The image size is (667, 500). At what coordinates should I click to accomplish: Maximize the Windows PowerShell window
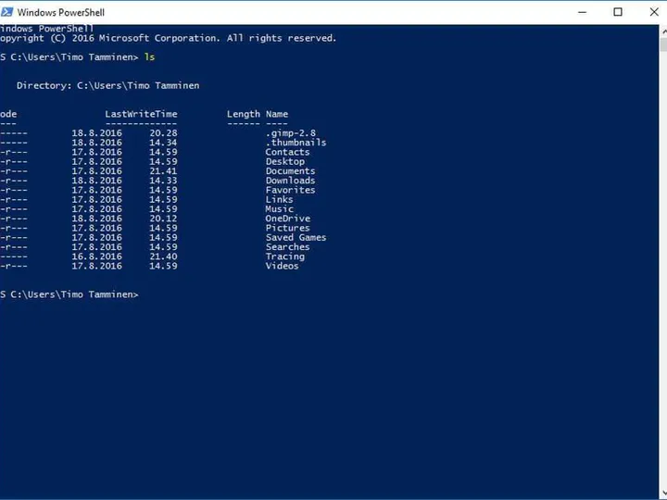click(618, 12)
